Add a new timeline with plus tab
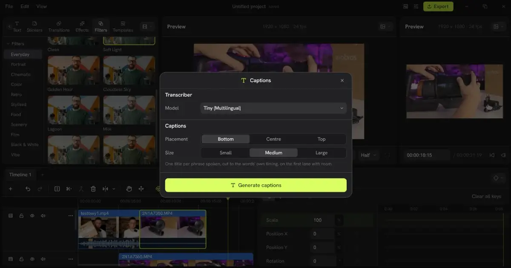The image size is (511, 268). [x=42, y=175]
